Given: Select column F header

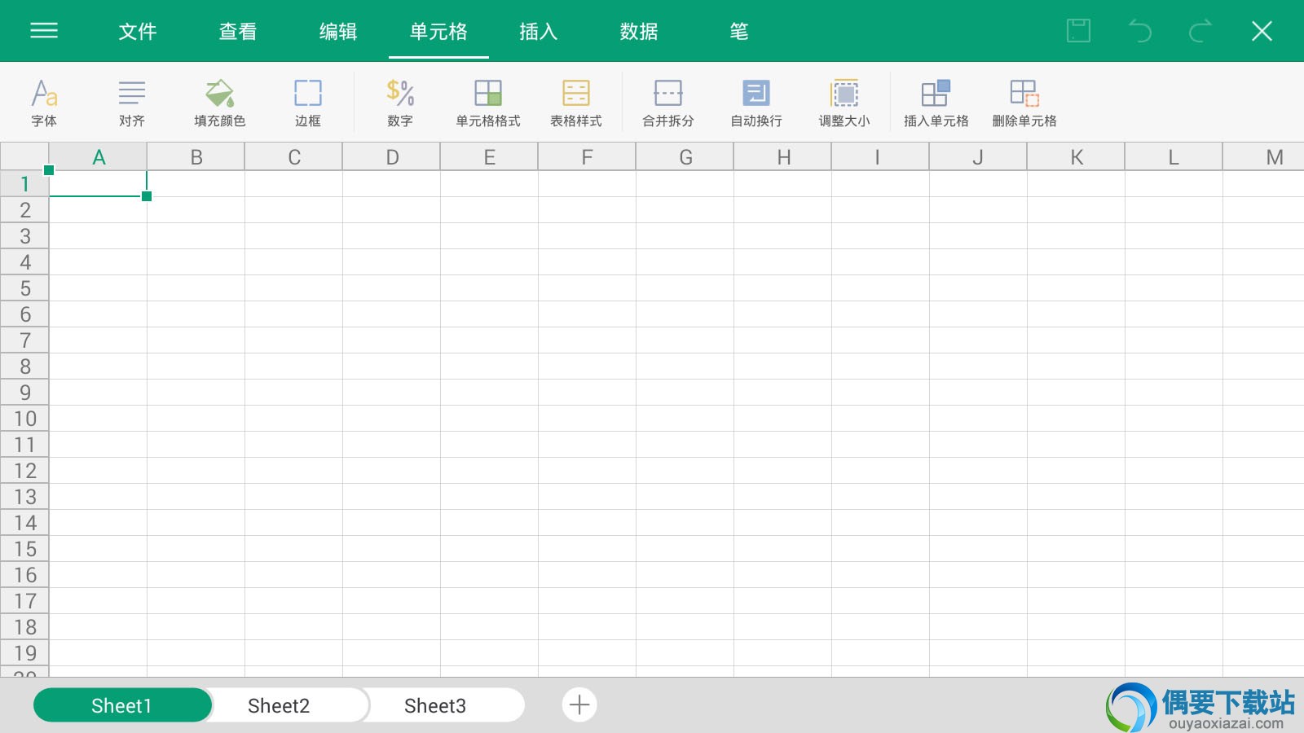Looking at the screenshot, I should click(587, 157).
